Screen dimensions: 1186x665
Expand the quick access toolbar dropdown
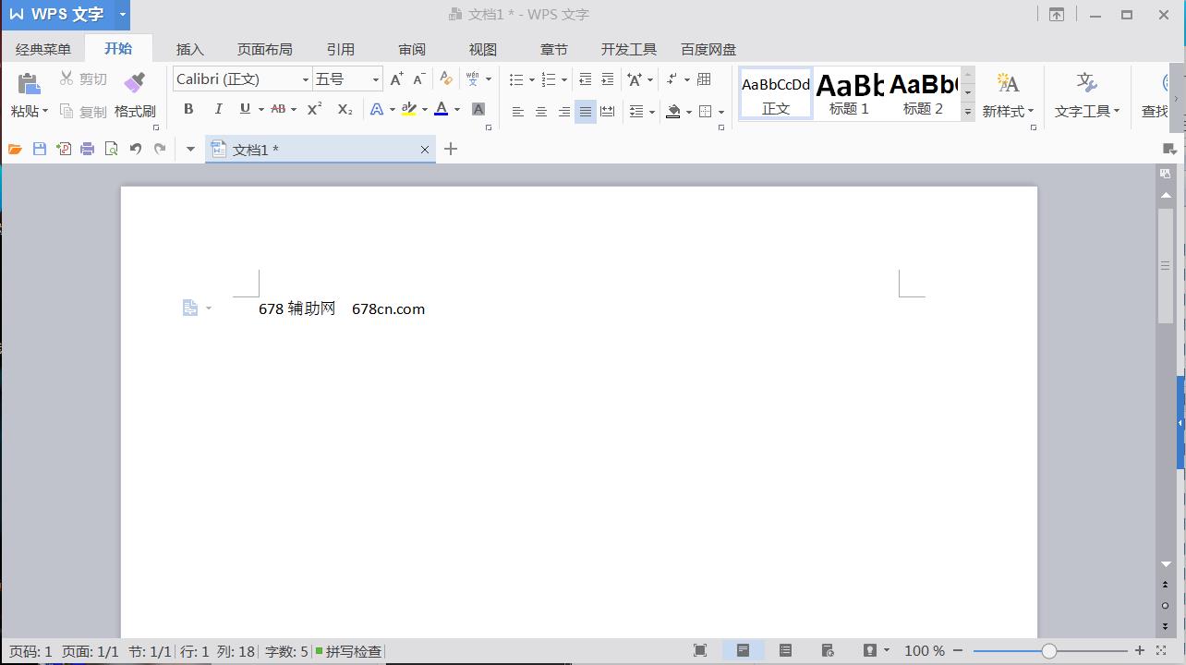(190, 149)
